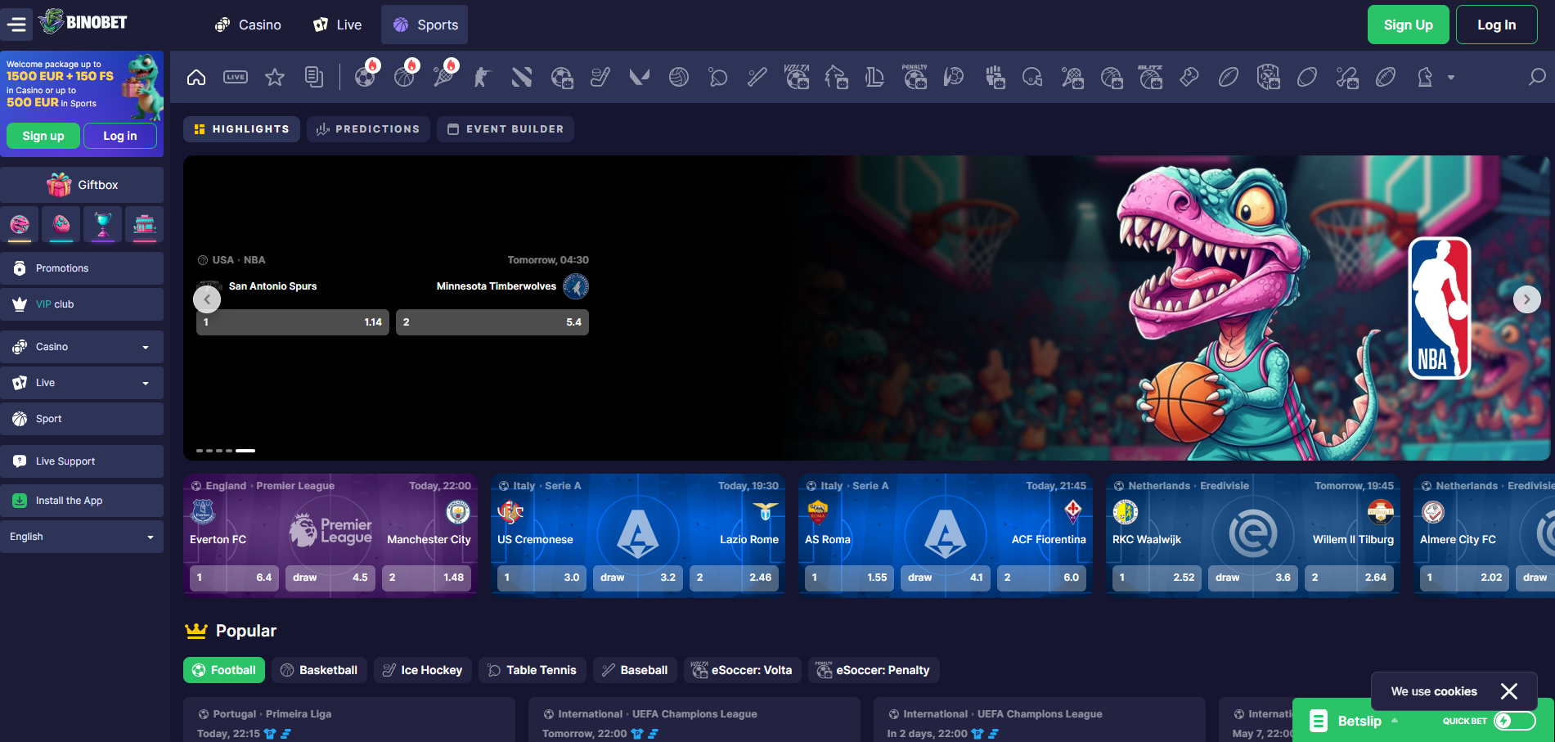Open the hamburger menu beside the Binobet logo
The image size is (1555, 742).
(16, 25)
